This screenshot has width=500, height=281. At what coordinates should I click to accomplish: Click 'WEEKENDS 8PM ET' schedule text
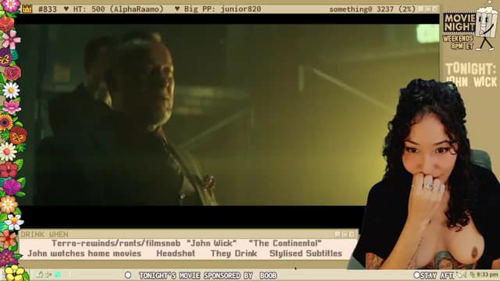coord(459,42)
